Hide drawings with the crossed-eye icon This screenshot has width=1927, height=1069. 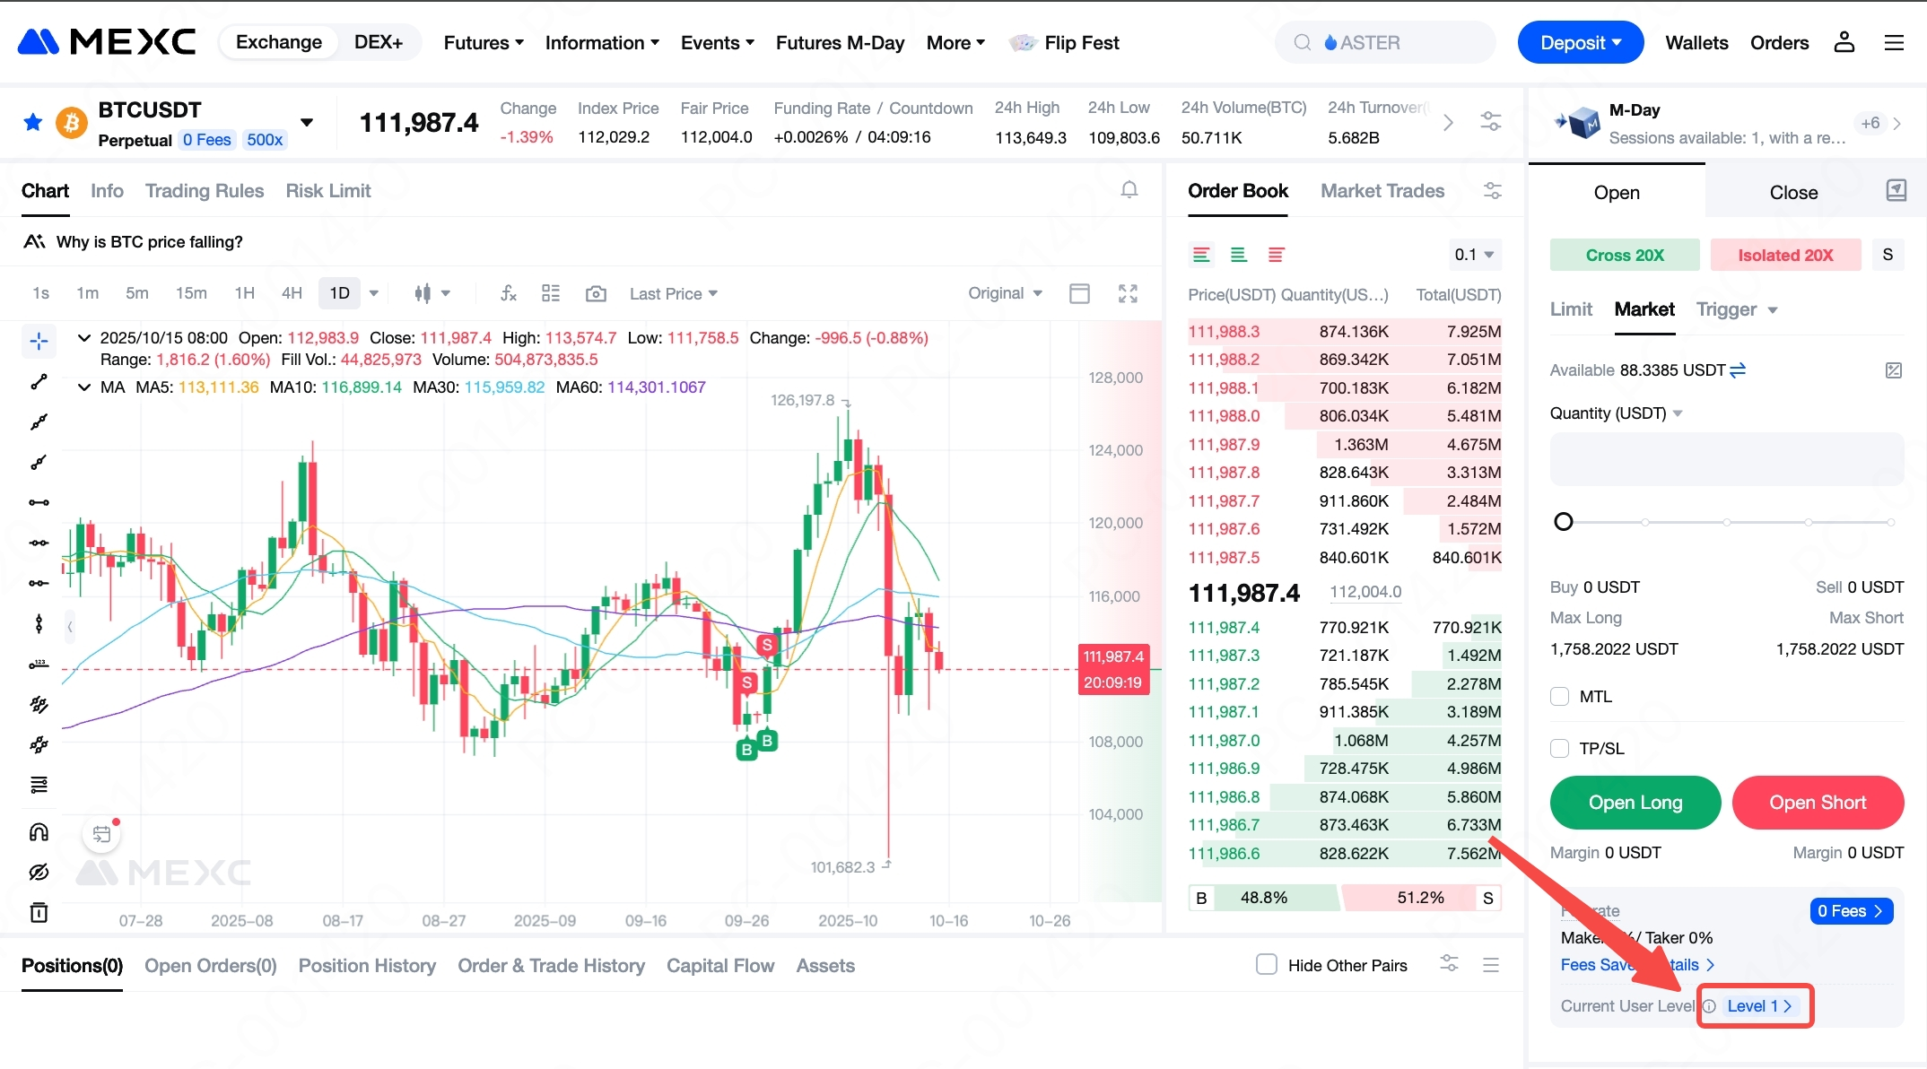(x=39, y=872)
